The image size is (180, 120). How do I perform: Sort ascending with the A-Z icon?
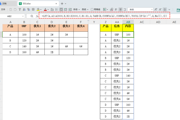pos(24,10)
